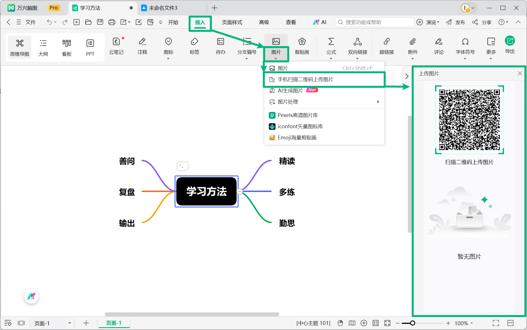Image resolution: width=527 pixels, height=330 pixels.
Task: Add a new page in status bar
Action: click(x=86, y=323)
